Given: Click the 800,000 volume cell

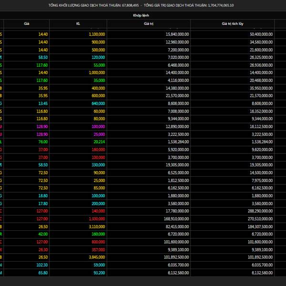Looking at the screenshot, I should (98, 242).
